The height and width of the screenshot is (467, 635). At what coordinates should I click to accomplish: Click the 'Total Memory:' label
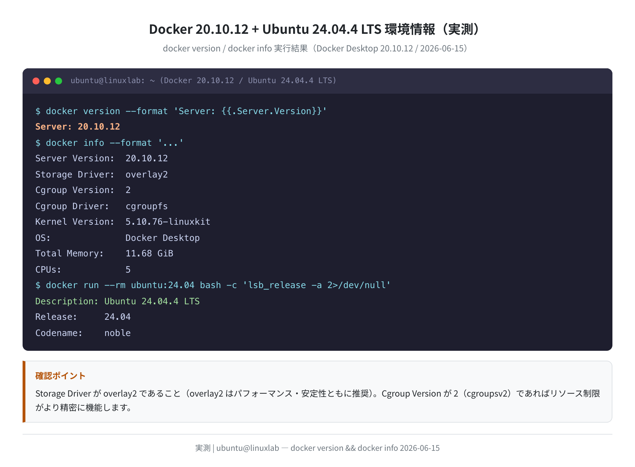tap(69, 254)
